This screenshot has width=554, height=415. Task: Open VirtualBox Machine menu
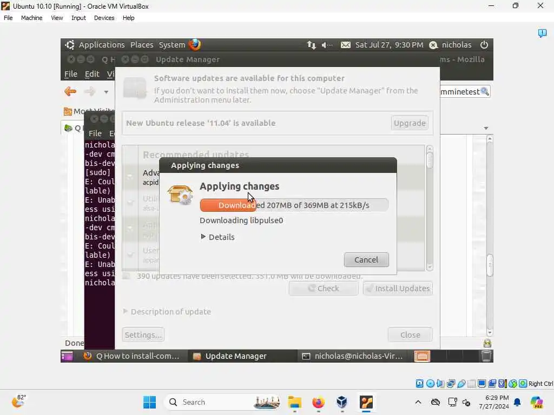[x=31, y=18]
